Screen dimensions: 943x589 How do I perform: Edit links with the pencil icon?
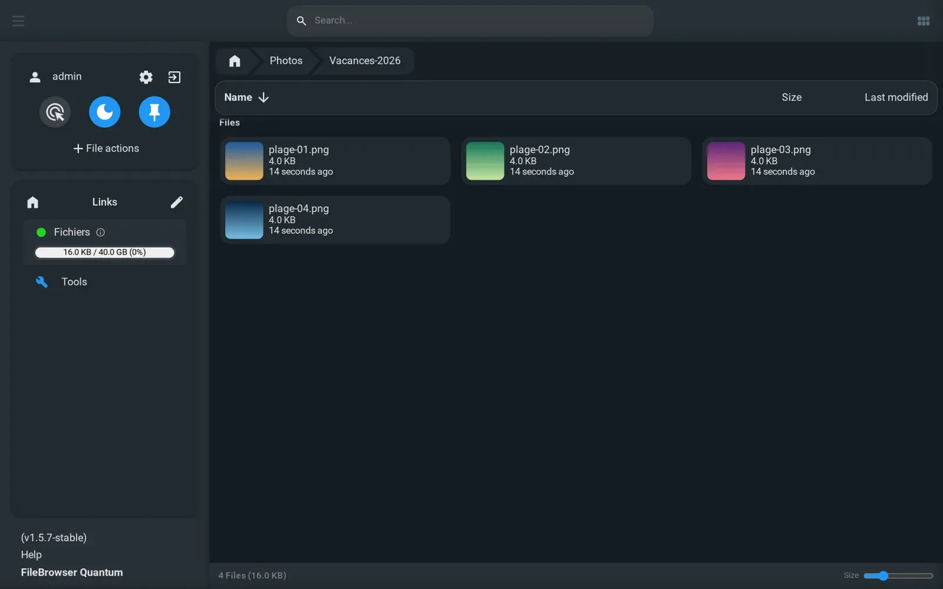tap(177, 203)
